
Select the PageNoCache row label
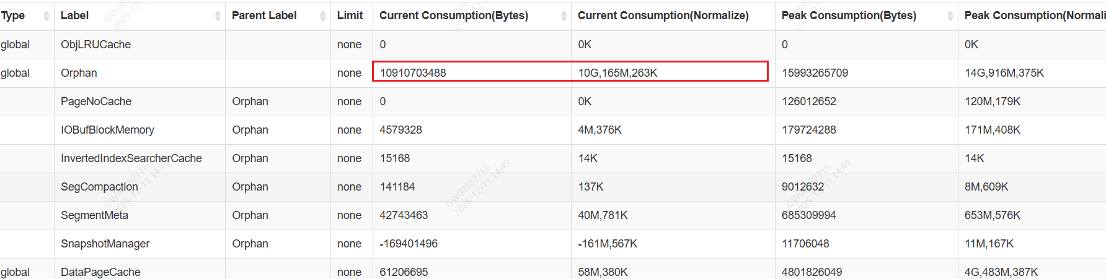pos(96,101)
